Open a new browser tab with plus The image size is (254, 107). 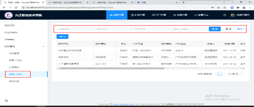tap(183, 2)
